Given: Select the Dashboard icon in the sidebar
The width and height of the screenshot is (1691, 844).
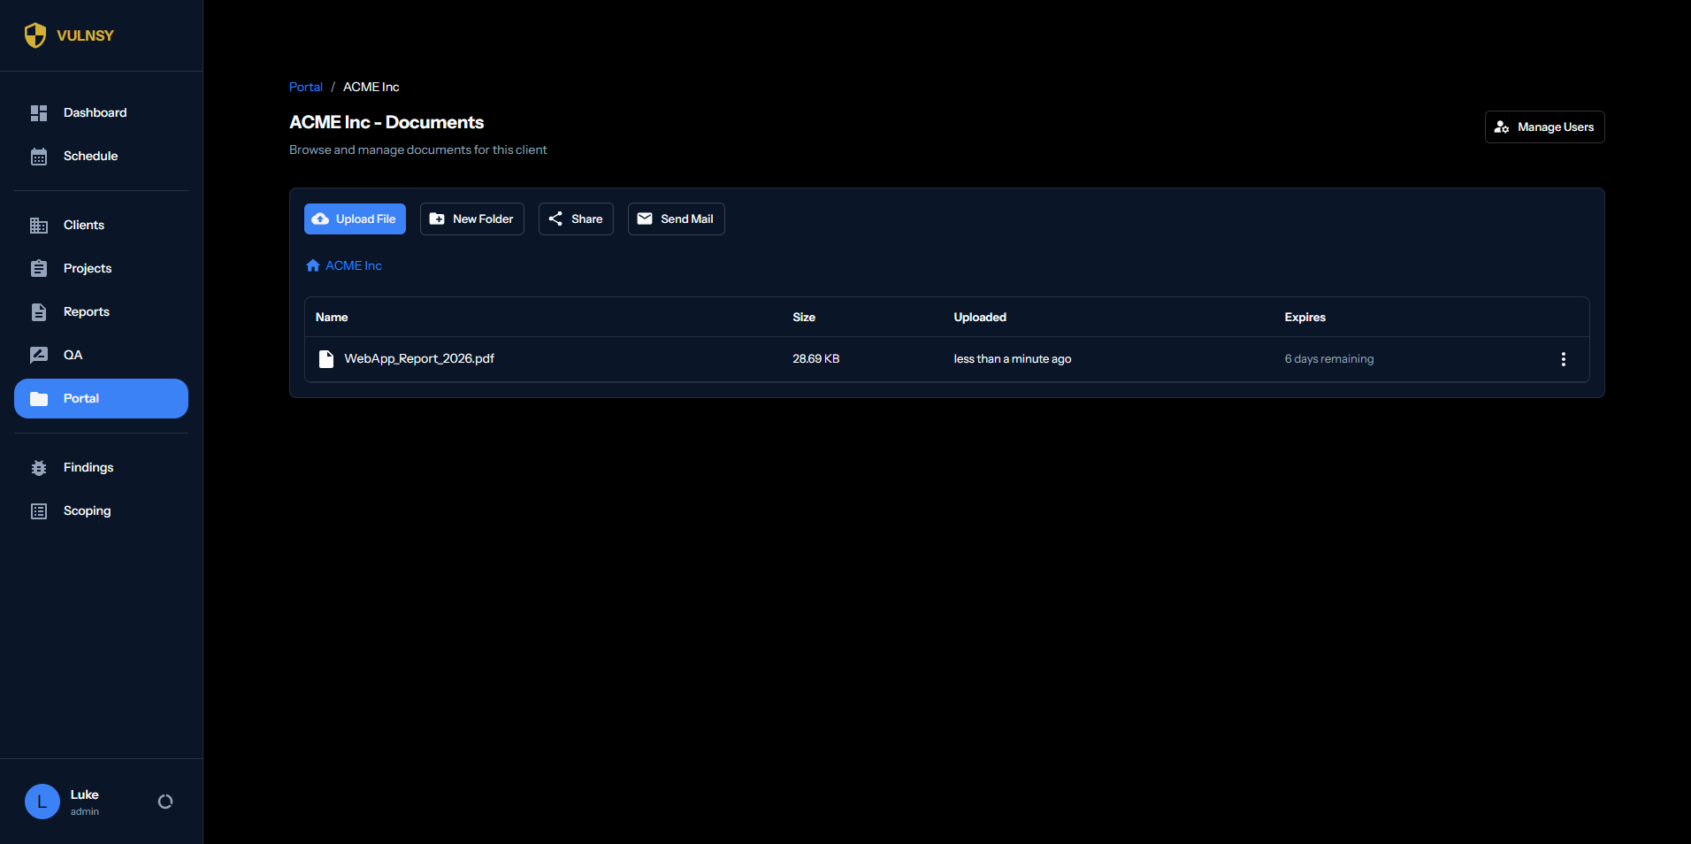Looking at the screenshot, I should tap(39, 112).
